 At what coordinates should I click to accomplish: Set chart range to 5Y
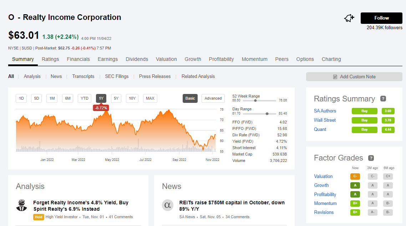click(x=116, y=98)
